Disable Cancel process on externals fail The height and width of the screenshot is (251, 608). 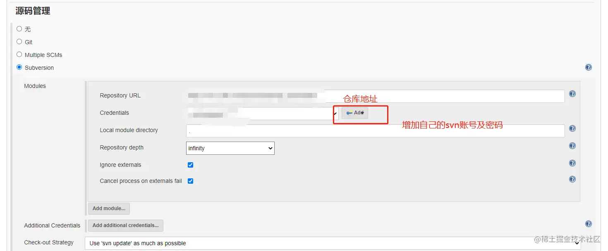190,180
